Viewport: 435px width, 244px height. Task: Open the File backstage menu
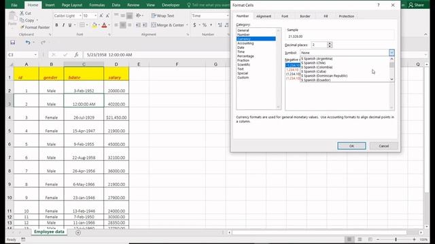tap(14, 5)
